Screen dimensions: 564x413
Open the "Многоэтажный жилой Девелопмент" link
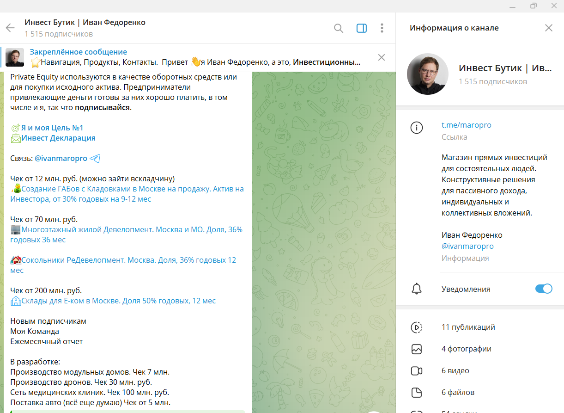126,234
